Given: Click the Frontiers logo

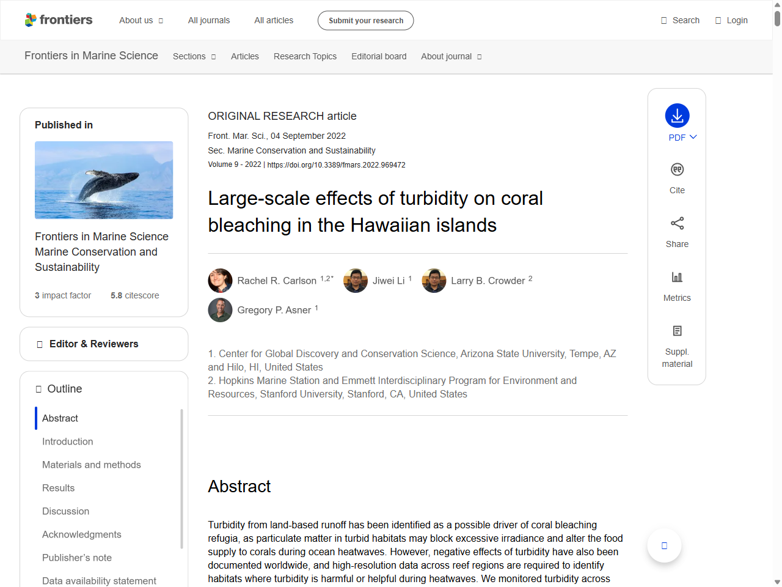Looking at the screenshot, I should click(59, 20).
